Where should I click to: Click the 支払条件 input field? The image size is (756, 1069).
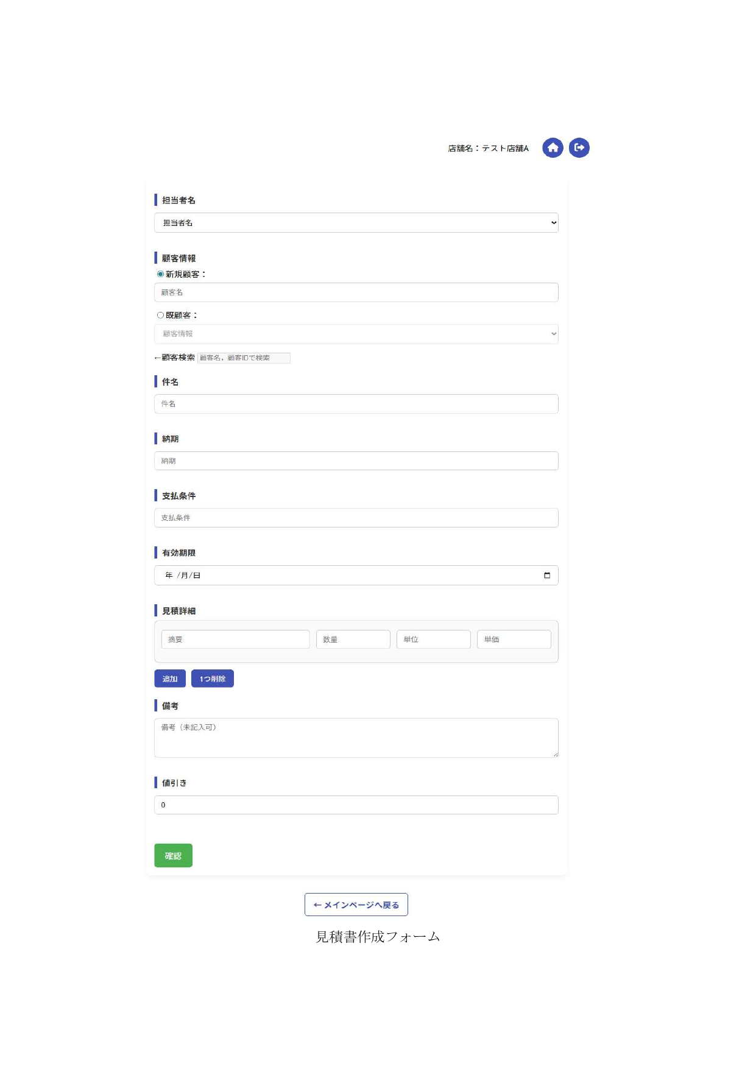tap(356, 518)
